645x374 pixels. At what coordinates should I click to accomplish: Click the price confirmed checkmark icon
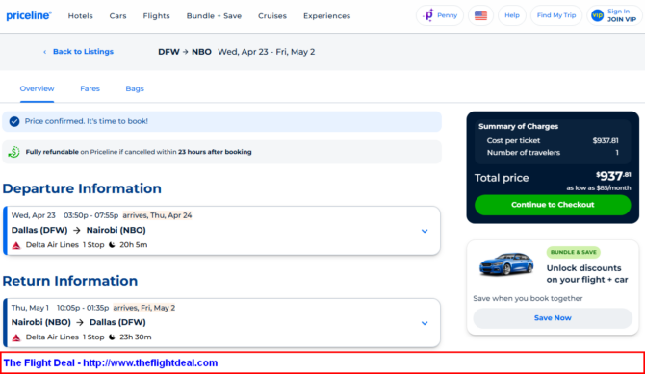(x=14, y=121)
